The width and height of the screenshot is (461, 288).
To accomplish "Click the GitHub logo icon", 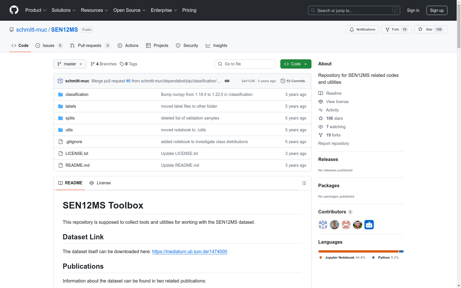I will [14, 10].
